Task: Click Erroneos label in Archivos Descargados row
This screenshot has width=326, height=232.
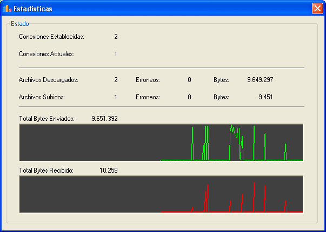Action: click(148, 80)
